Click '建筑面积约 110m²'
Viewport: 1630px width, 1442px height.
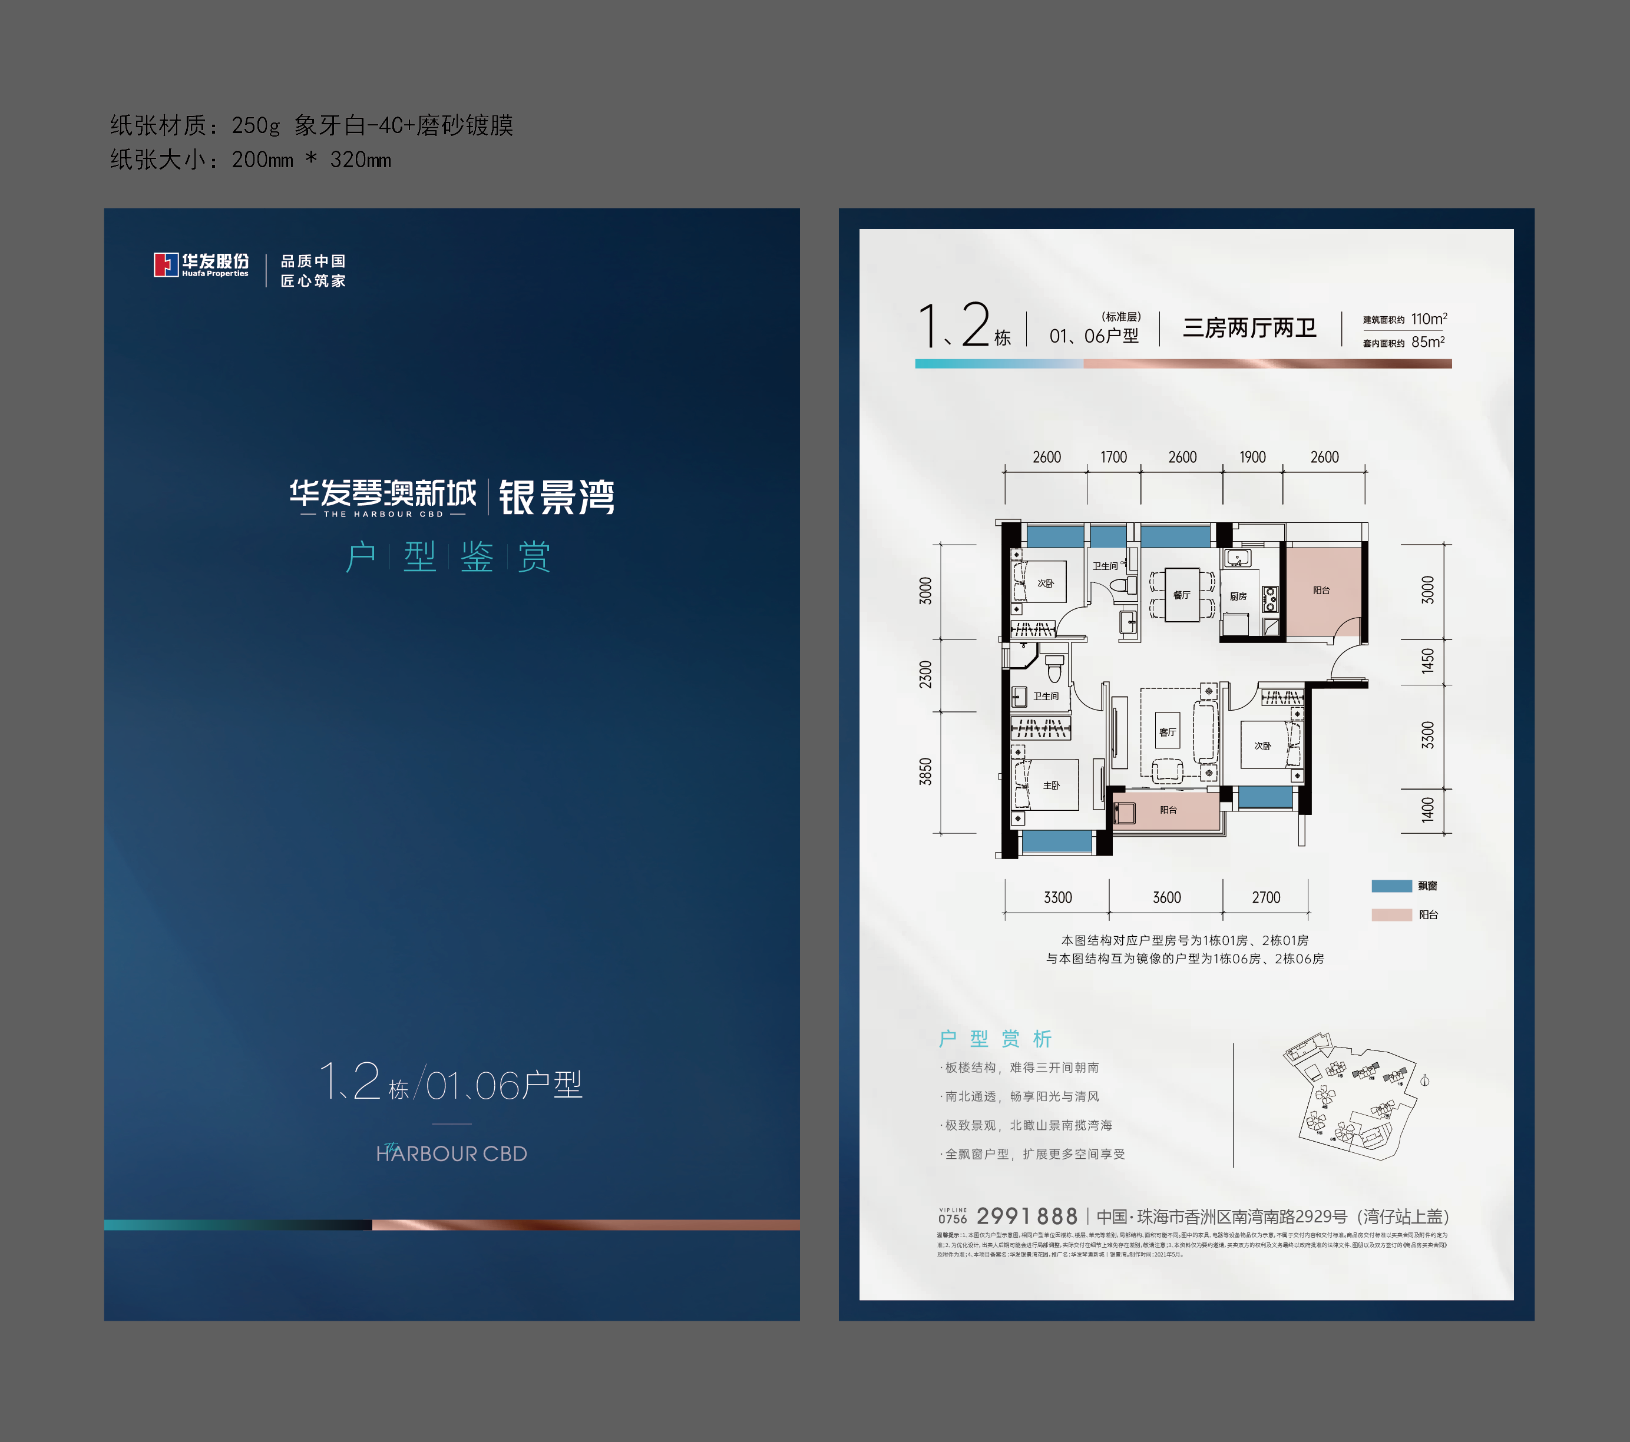click(1405, 319)
